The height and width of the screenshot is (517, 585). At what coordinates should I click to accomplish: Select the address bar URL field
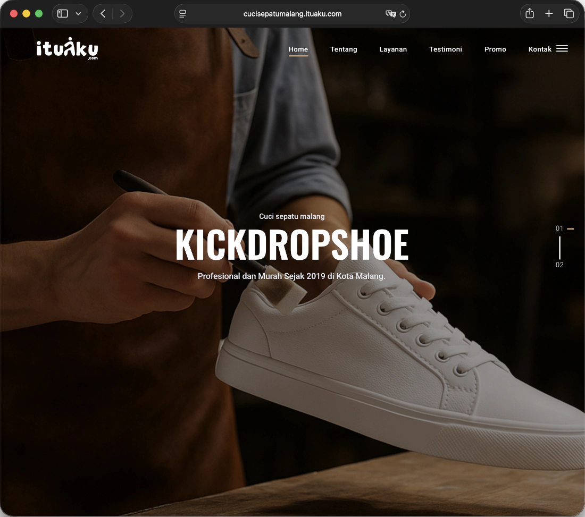coord(292,14)
